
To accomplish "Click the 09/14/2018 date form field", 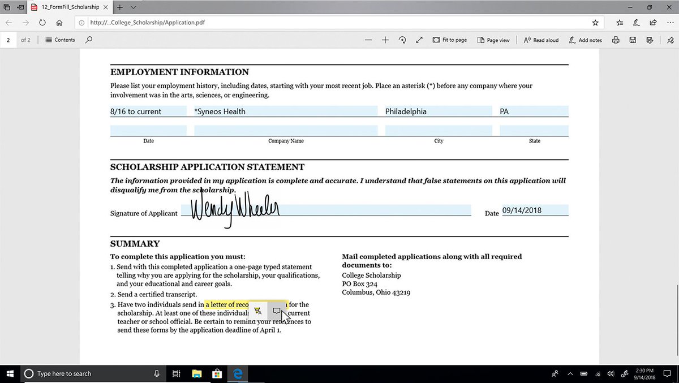I will (x=534, y=210).
